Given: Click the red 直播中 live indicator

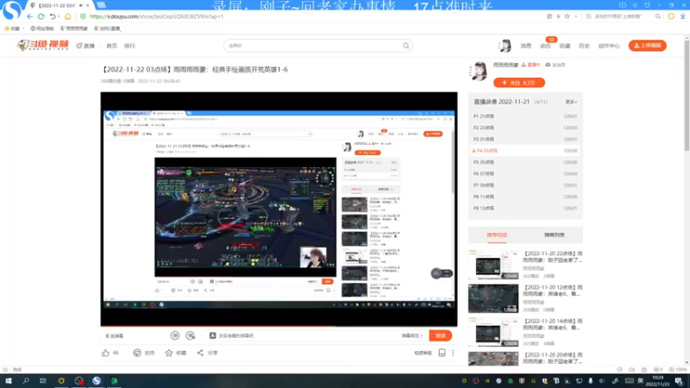Looking at the screenshot, I should [x=530, y=65].
